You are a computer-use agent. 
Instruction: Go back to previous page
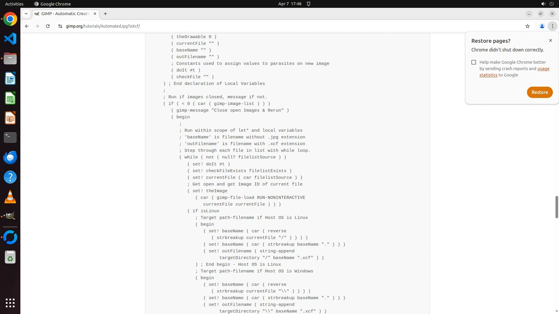(27, 26)
